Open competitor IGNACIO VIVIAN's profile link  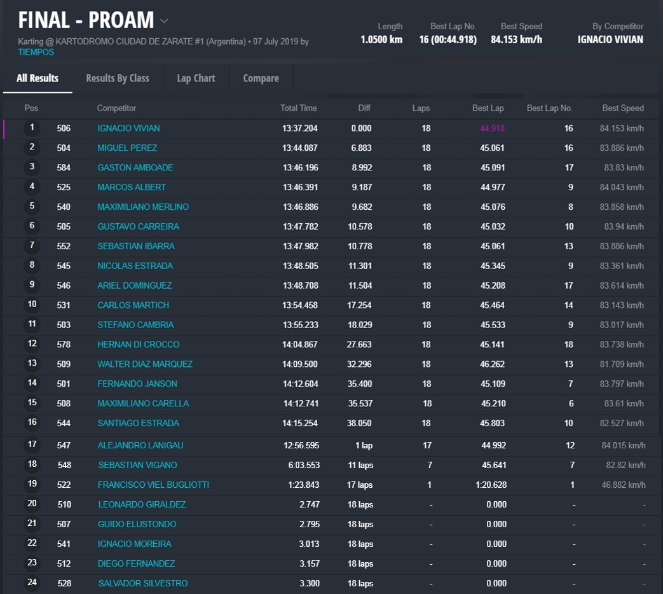tap(128, 128)
